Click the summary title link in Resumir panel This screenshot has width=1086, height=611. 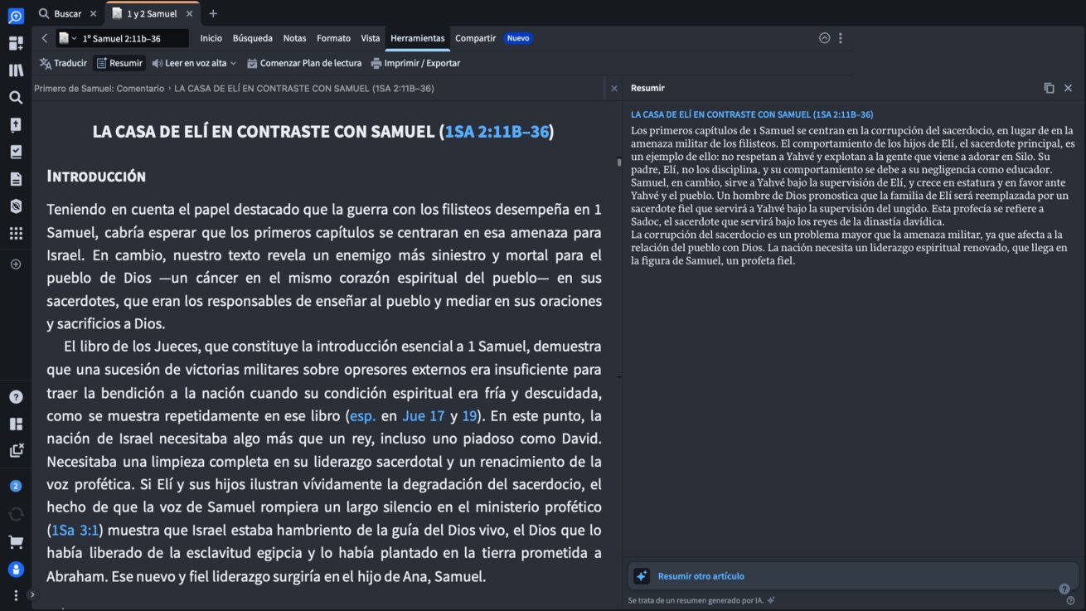[752, 114]
